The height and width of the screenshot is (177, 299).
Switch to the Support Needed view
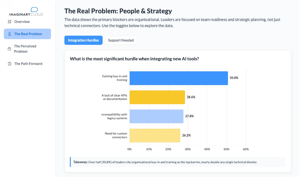point(121,40)
